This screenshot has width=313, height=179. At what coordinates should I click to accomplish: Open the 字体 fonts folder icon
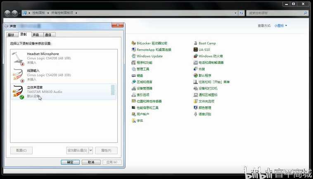[133, 120]
